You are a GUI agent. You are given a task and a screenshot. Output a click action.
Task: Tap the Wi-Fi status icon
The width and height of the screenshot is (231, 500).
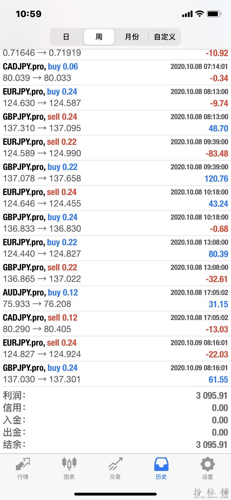199,14
